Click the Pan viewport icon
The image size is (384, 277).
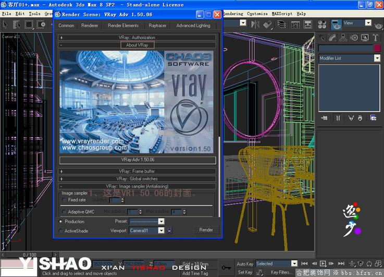click(352, 264)
